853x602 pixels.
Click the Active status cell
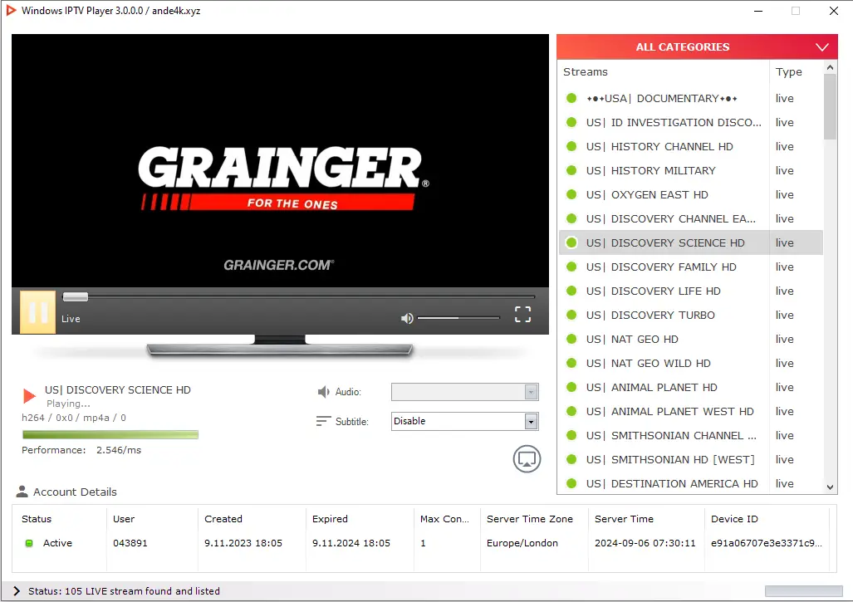pos(57,543)
